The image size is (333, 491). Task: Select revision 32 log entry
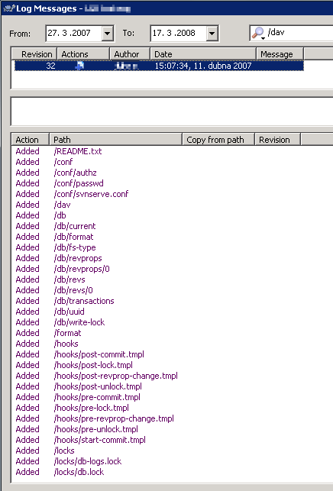159,66
